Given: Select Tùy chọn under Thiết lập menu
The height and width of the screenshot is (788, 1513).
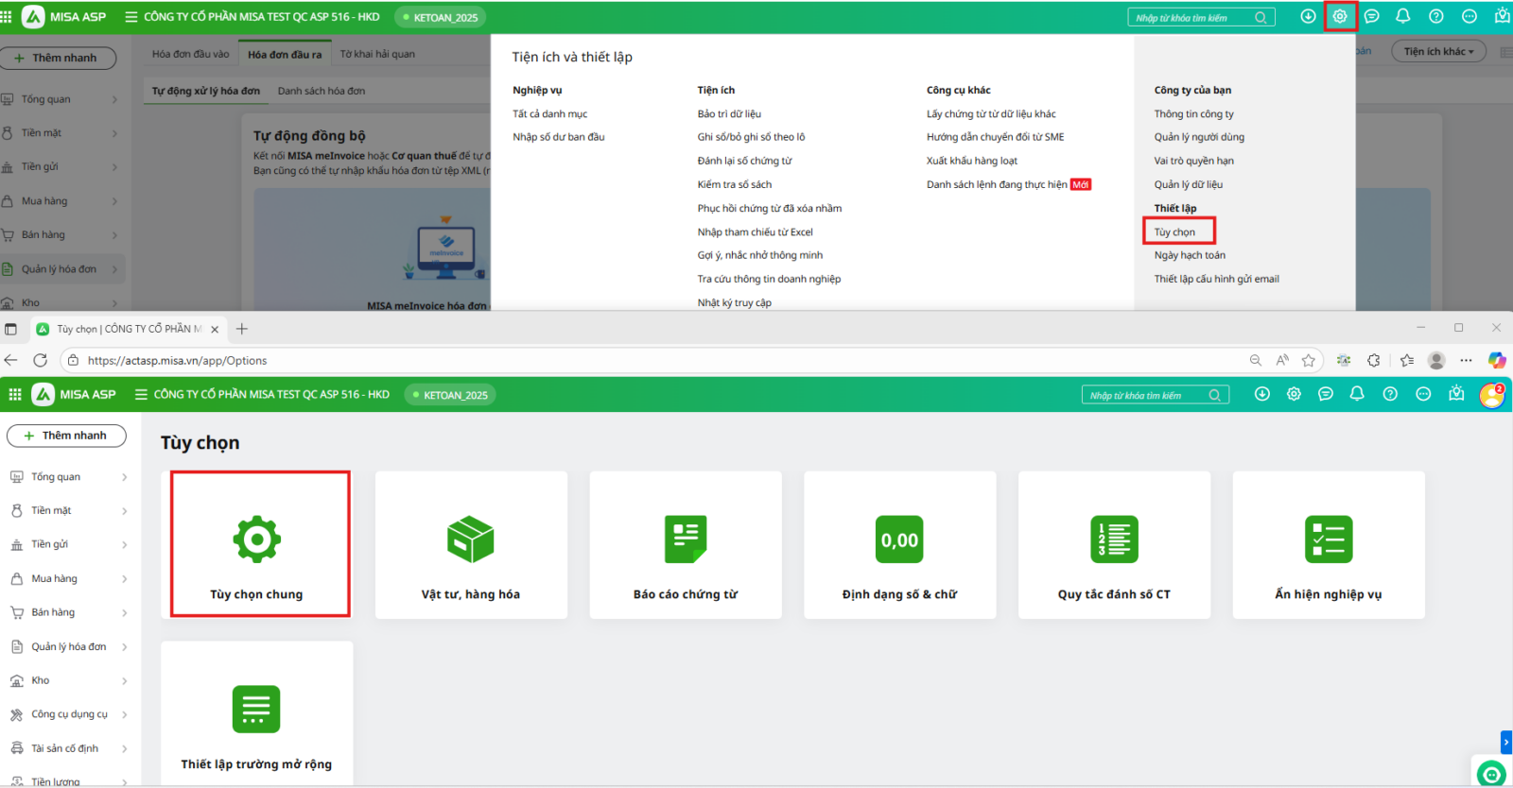Looking at the screenshot, I should tap(1174, 231).
